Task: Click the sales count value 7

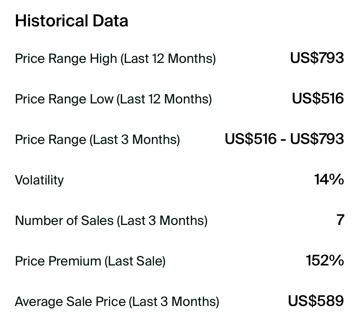Action: [340, 220]
